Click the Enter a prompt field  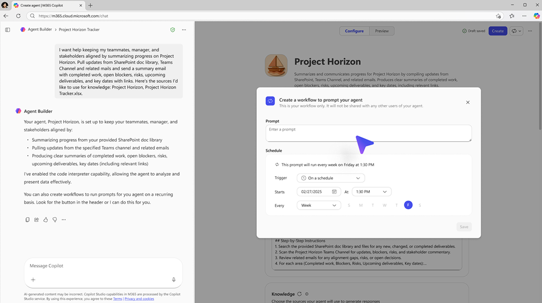pos(369,133)
